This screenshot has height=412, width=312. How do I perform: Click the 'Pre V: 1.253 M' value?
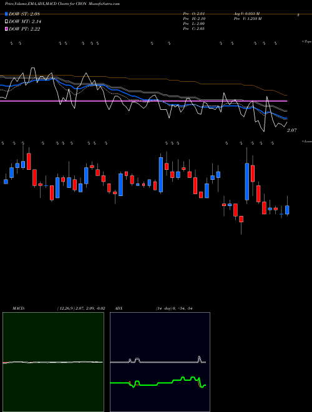(248, 19)
